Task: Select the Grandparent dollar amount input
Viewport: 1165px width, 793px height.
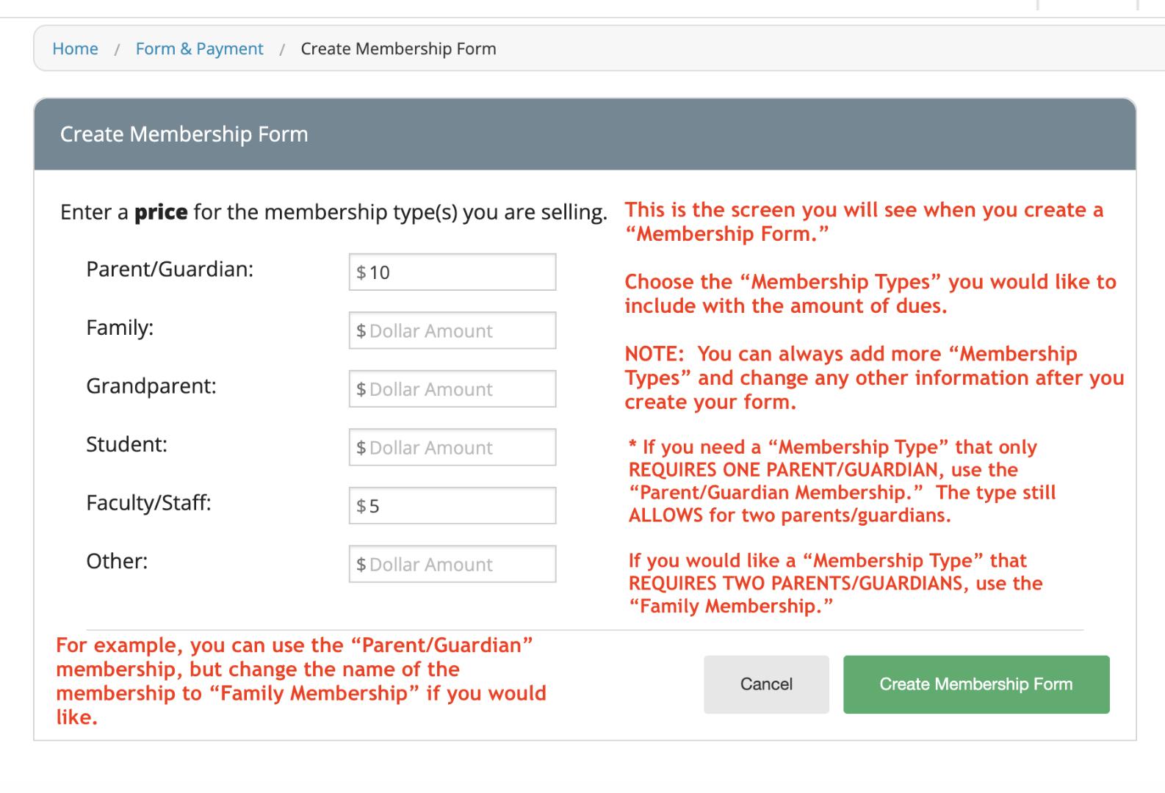Action: tap(452, 389)
